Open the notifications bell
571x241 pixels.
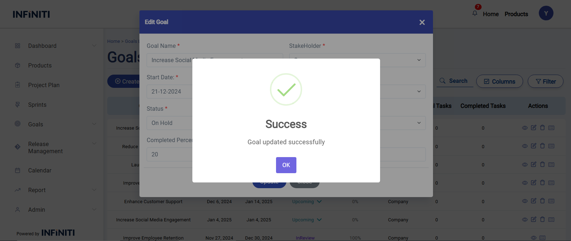point(475,13)
